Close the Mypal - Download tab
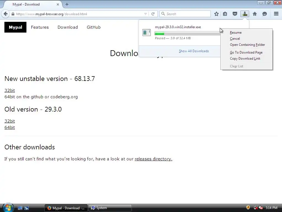The image size is (282, 212). point(58,4)
